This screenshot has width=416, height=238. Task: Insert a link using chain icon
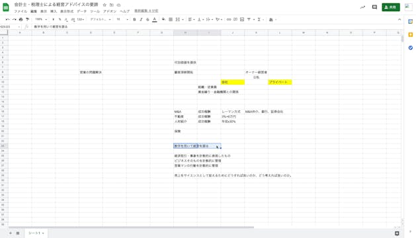coord(229,19)
